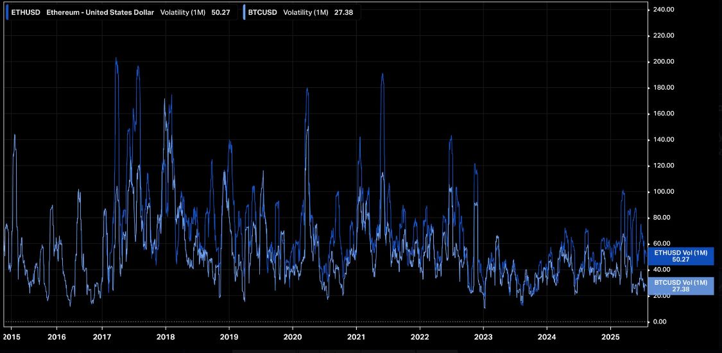Click the 2021 label on time axis
The width and height of the screenshot is (722, 353).
click(x=356, y=337)
